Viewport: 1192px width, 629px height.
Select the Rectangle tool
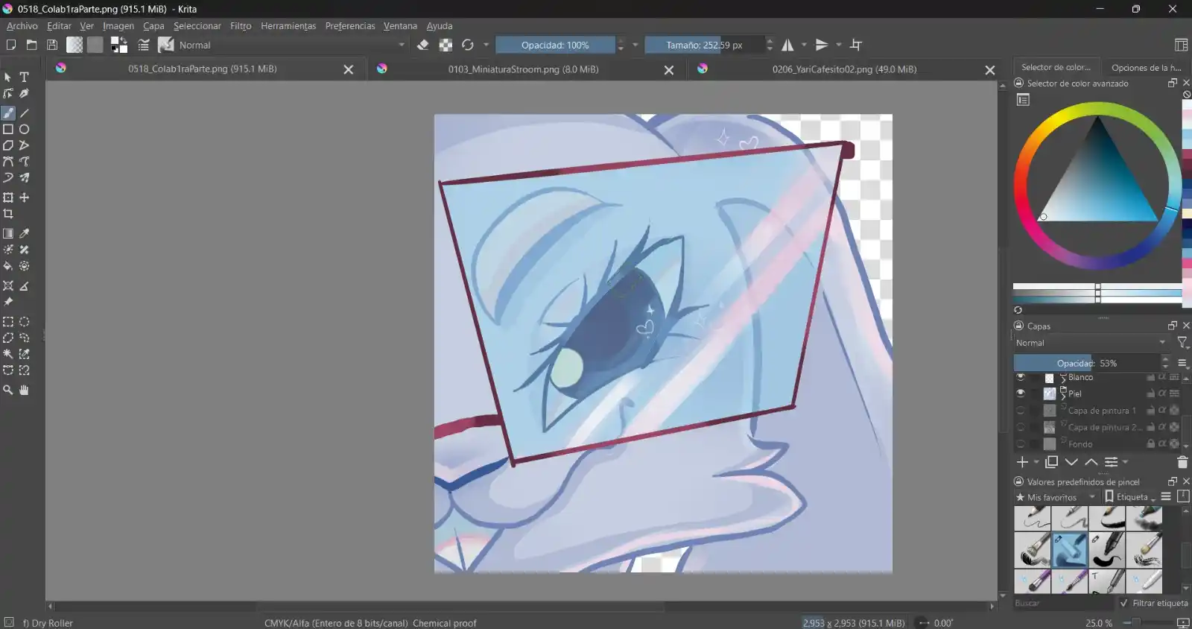pos(8,129)
